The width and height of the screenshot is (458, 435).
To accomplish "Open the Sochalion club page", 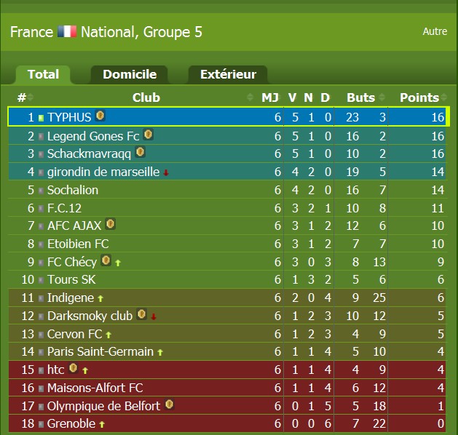I will coord(73,190).
